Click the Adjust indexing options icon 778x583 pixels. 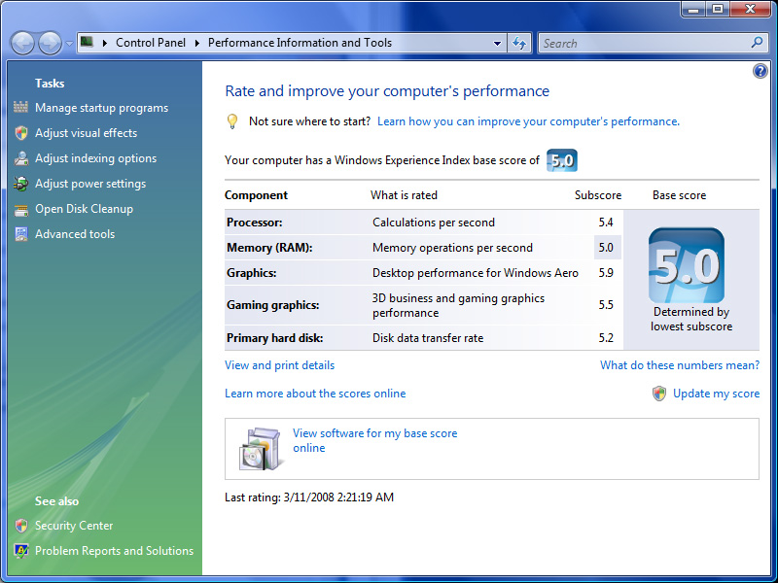coord(20,158)
